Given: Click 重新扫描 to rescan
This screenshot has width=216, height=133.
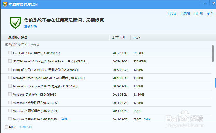Looking at the screenshot, I should (x=31, y=26).
